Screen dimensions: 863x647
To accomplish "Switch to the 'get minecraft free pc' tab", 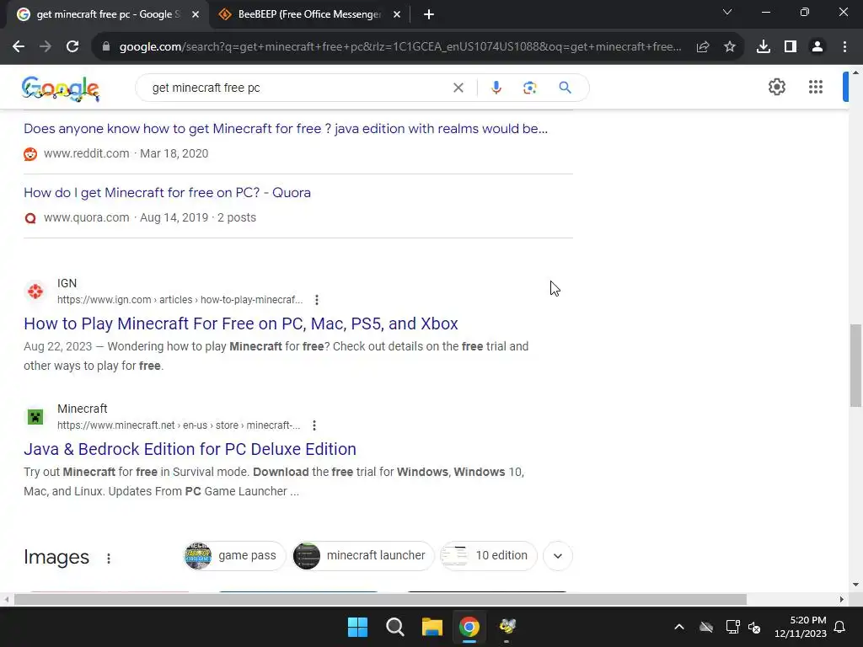I will click(107, 14).
